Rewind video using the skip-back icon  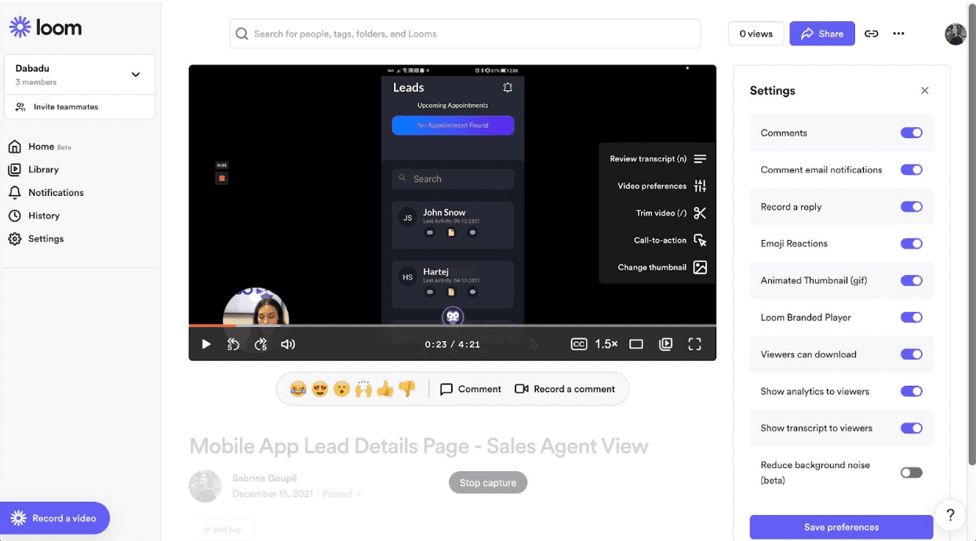(x=233, y=344)
